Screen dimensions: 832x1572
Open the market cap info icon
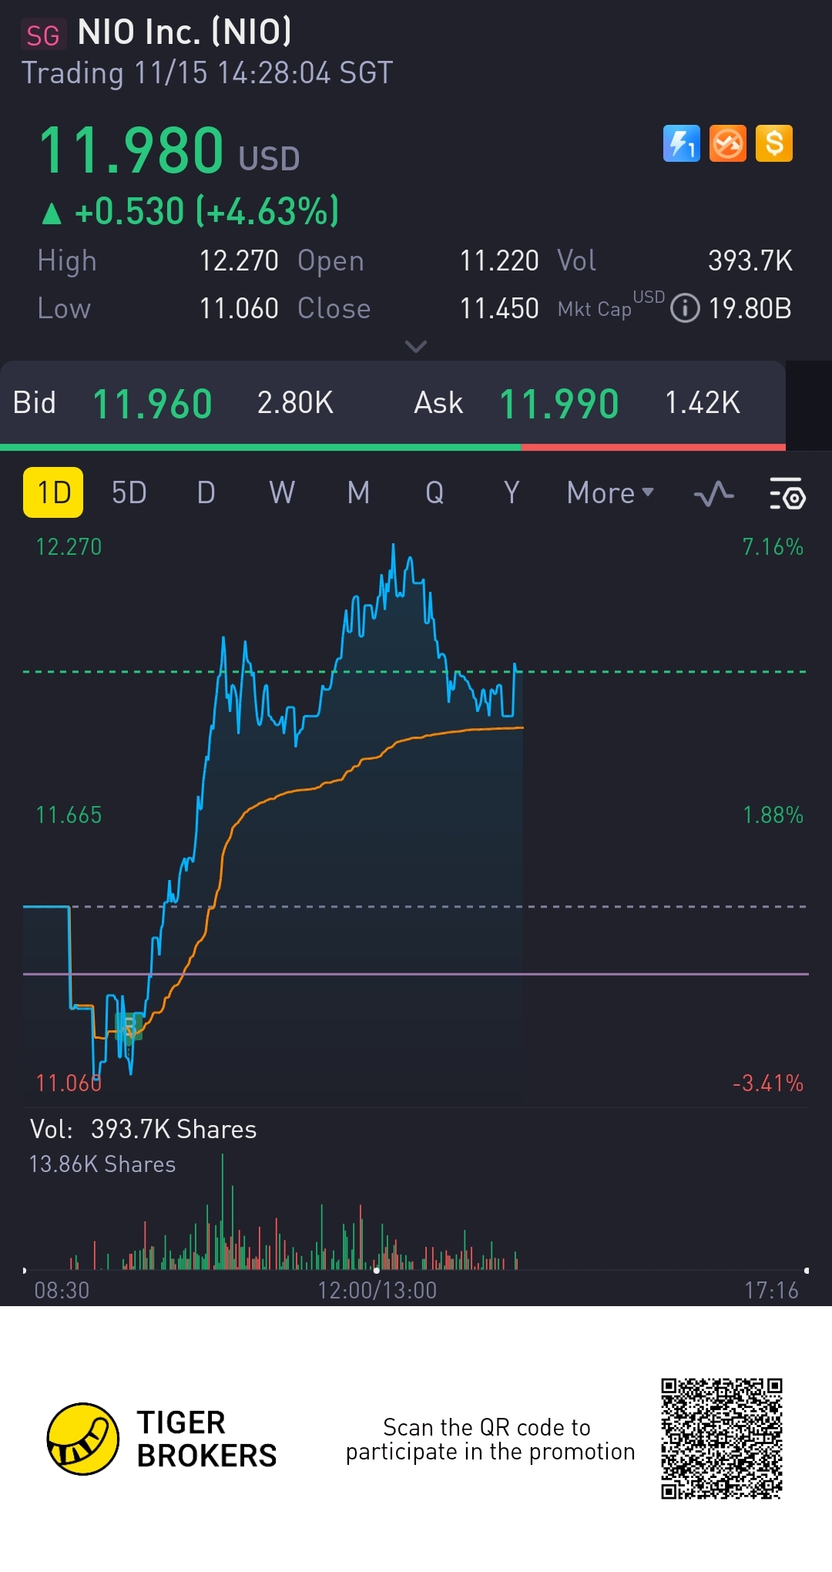coord(685,308)
